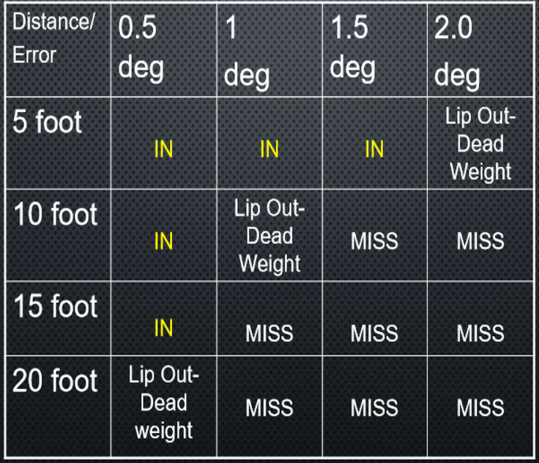Viewport: 539px width, 463px height.
Task: Click Lip Out cell in 10 foot row
Action: pyautogui.click(x=269, y=236)
